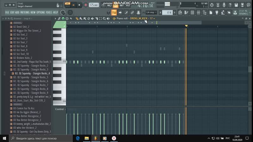Open the FILE menu
The height and width of the screenshot is (142, 253).
(x=7, y=12)
